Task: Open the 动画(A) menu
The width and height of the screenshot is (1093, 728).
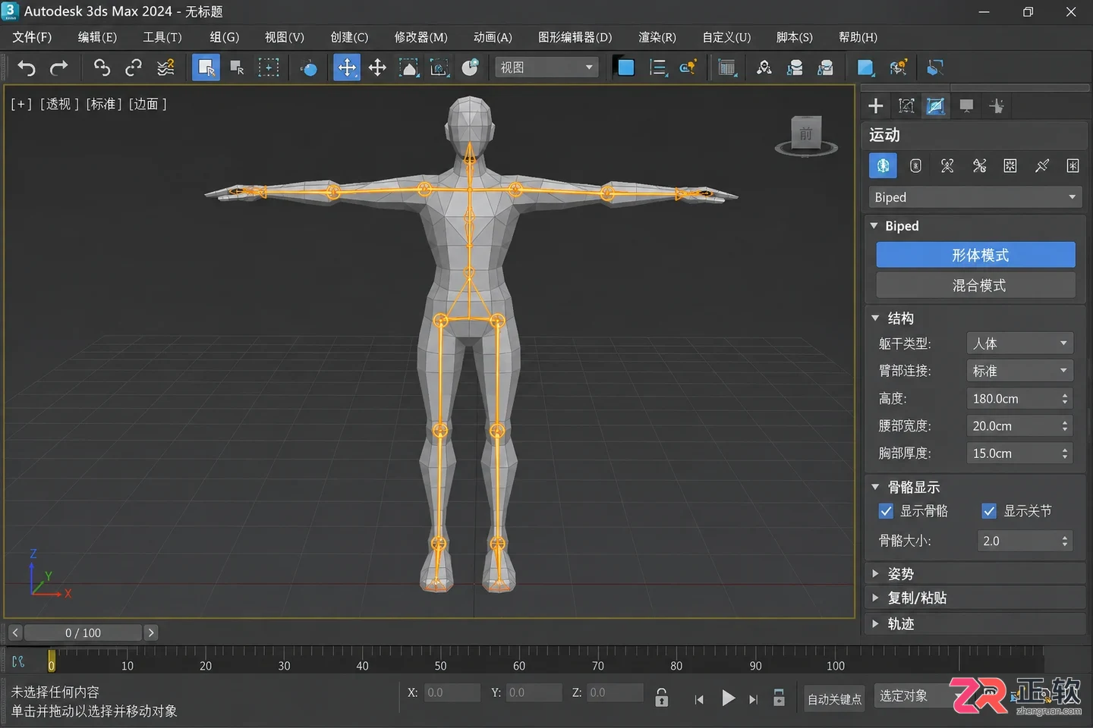Action: (x=493, y=37)
